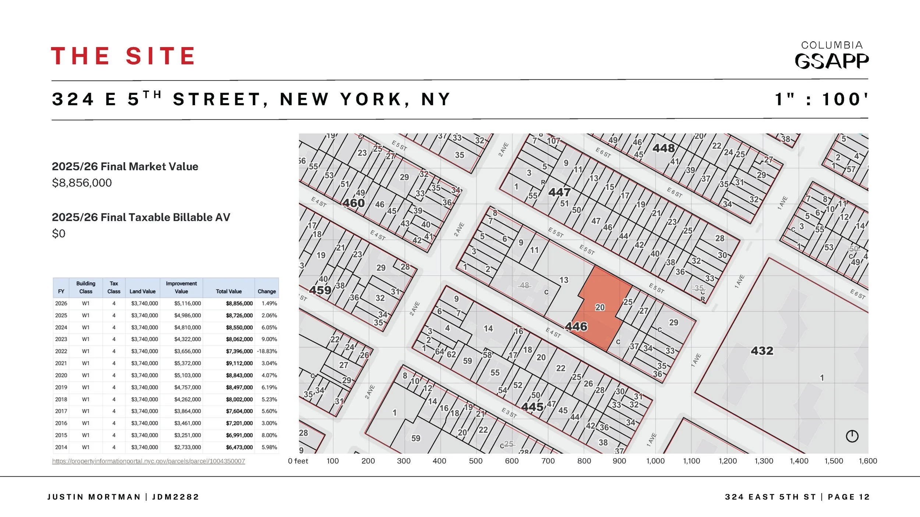Click the block 446 number label
Viewport: 920px width, 517px height.
576,327
